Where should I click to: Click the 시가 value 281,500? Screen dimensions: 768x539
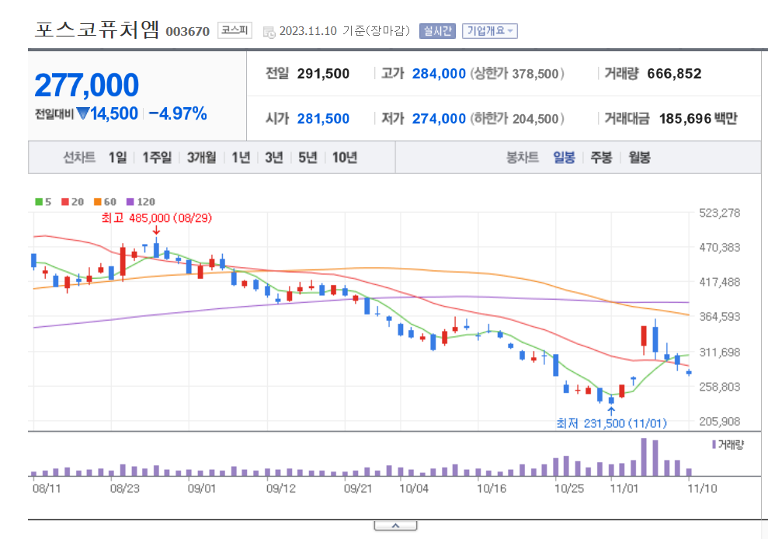[x=323, y=119]
